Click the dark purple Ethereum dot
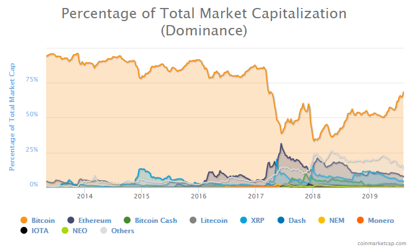The width and height of the screenshot is (416, 248). (x=71, y=221)
